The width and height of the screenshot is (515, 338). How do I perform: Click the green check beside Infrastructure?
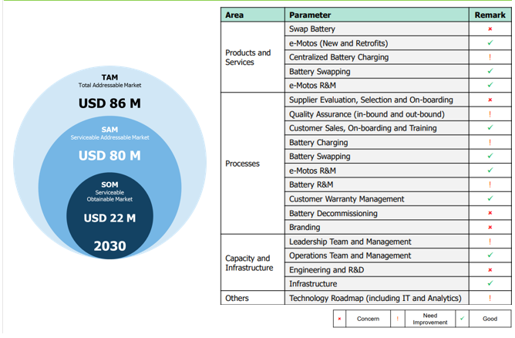pyautogui.click(x=490, y=283)
